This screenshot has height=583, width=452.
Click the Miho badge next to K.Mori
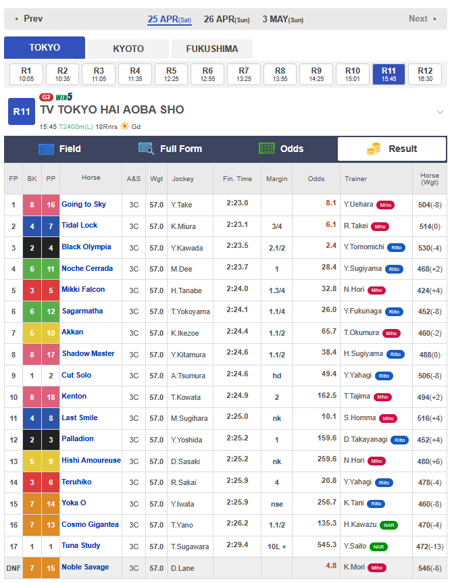pos(376,567)
